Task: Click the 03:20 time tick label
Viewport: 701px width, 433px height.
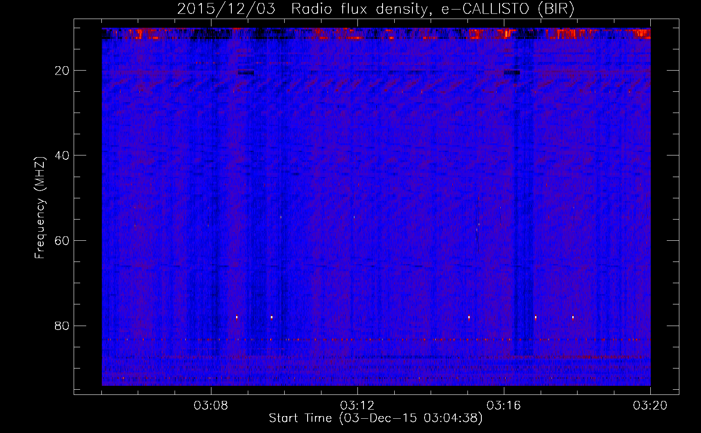Action: 650,406
